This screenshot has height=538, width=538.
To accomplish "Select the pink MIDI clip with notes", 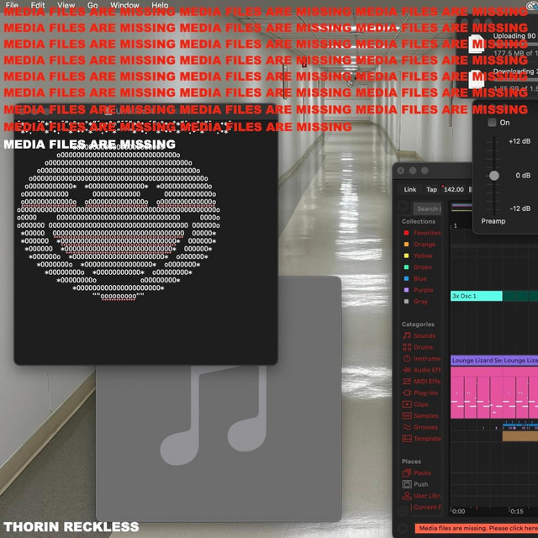I will point(494,393).
